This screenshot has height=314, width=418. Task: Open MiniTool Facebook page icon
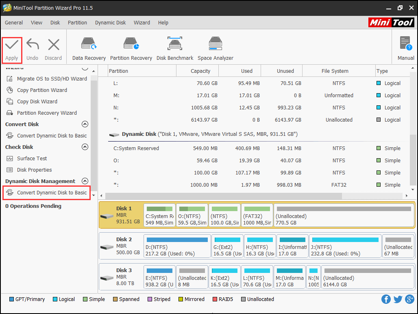point(386,299)
